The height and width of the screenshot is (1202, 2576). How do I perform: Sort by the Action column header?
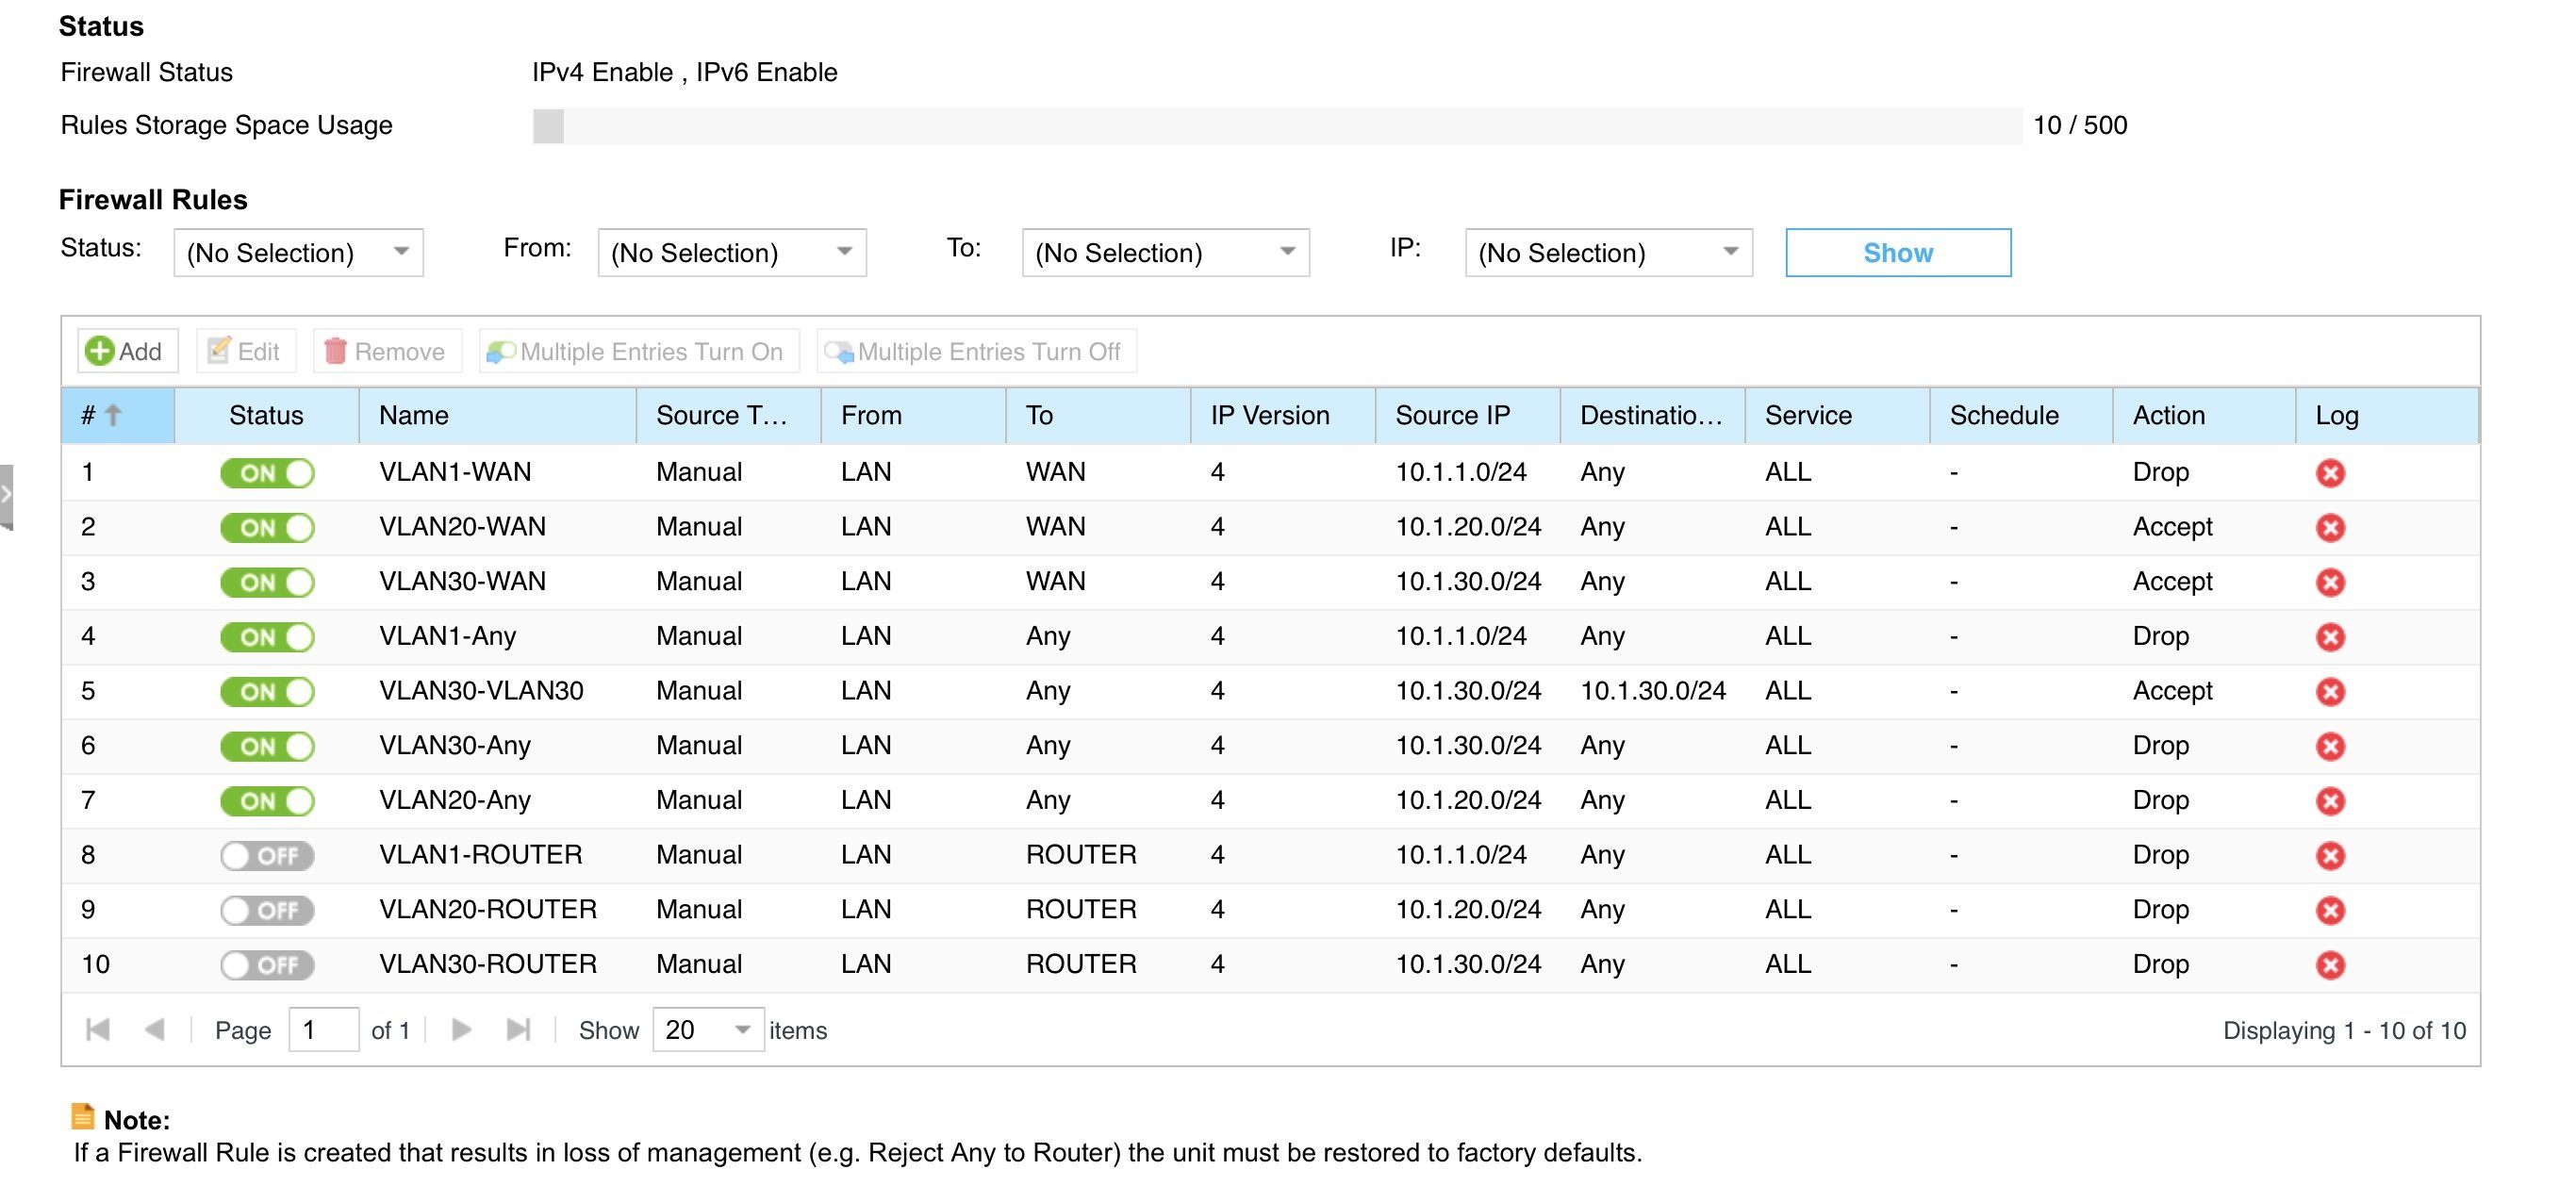(x=2204, y=416)
